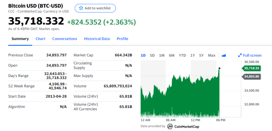Switch chart to 1M range
This screenshot has width=272, height=131.
point(162,56)
